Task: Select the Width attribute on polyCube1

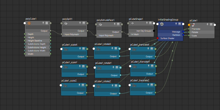Action: [x=38, y=54]
